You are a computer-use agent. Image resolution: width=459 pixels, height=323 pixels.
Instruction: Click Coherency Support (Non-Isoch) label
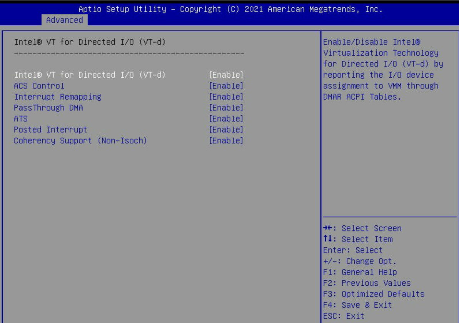(80, 141)
